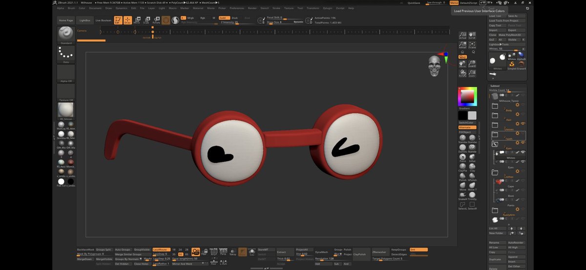
Task: Click the Scroll canvas icon
Action: click(472, 36)
